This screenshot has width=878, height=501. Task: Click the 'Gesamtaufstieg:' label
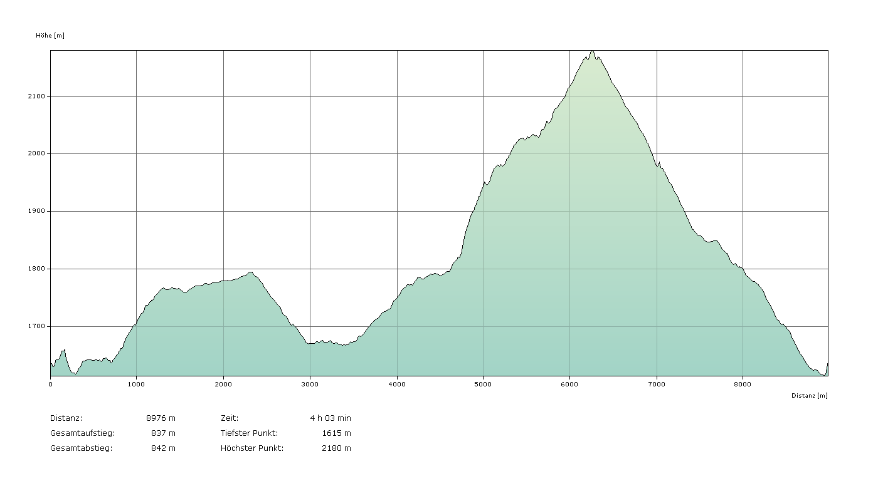click(x=82, y=433)
